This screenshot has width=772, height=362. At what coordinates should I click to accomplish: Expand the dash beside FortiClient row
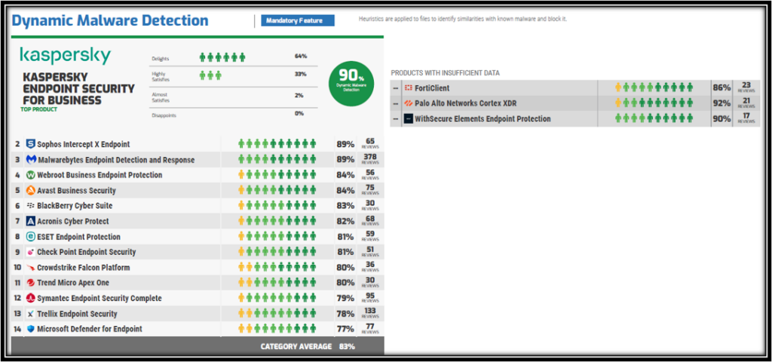point(396,88)
